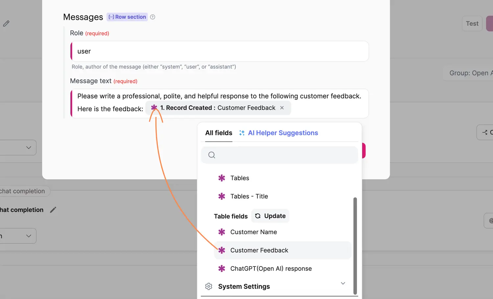Click the sparkle icon next to AI Helper Suggestions
Screen dimensions: 493x299
(242, 133)
